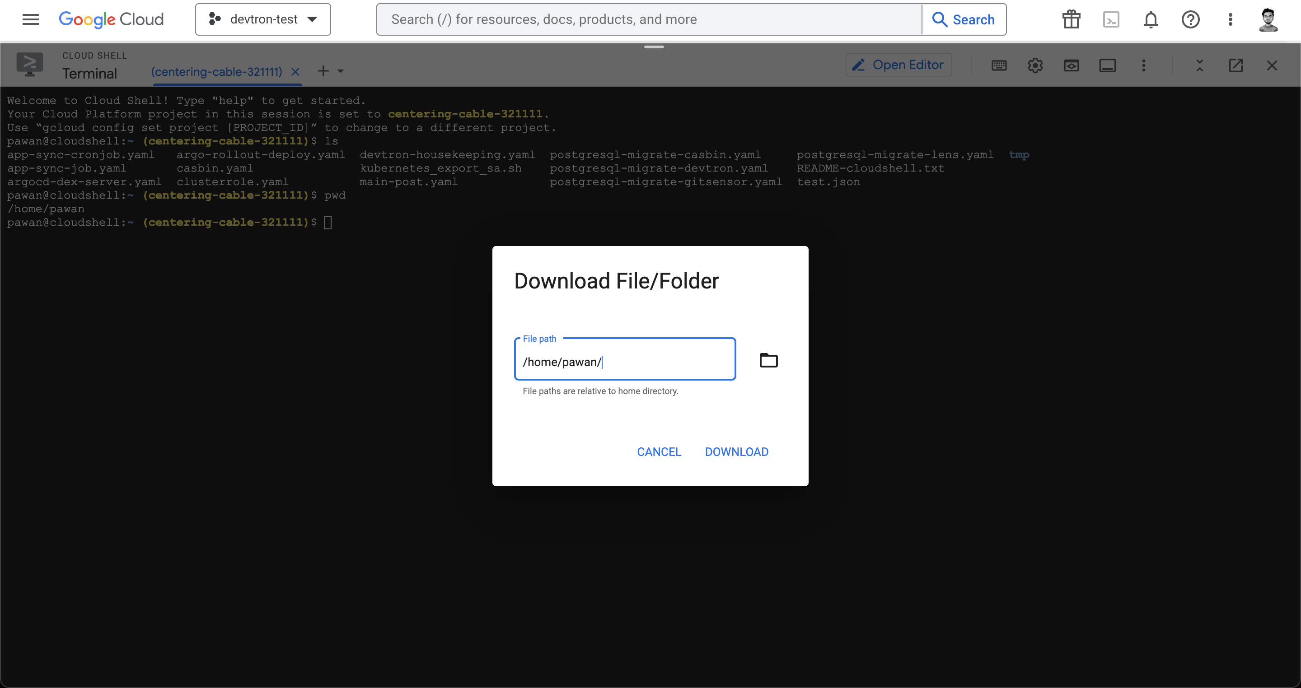1301x688 pixels.
Task: Click the Search magnifier icon
Action: point(940,19)
